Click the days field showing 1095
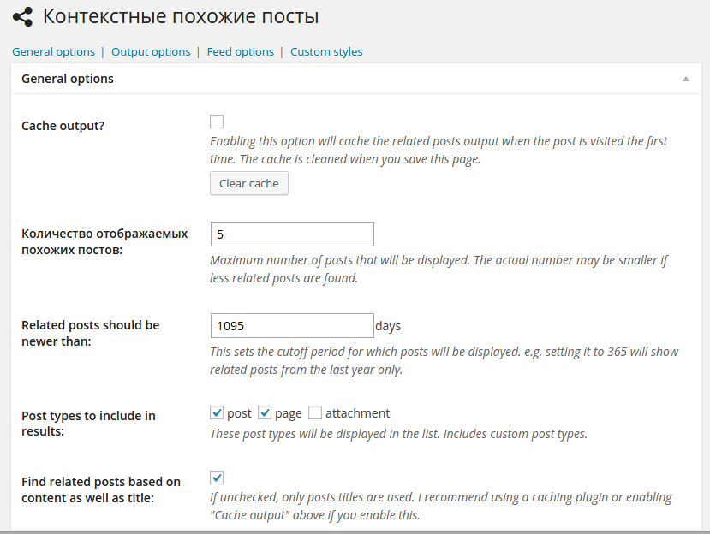This screenshot has height=534, width=710. (291, 326)
